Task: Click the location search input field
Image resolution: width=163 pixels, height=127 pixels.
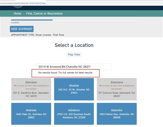Action: coord(74,67)
